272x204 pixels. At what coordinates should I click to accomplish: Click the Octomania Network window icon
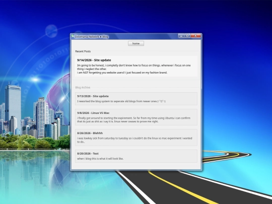coord(73,36)
